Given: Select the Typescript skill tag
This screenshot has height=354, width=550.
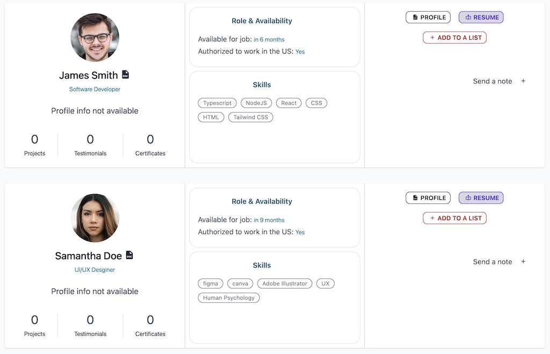Looking at the screenshot, I should coord(217,103).
